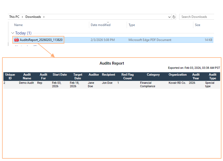223x161 pixels.
Task: Click the Demo Audit entry in the report table
Action: click(26, 83)
